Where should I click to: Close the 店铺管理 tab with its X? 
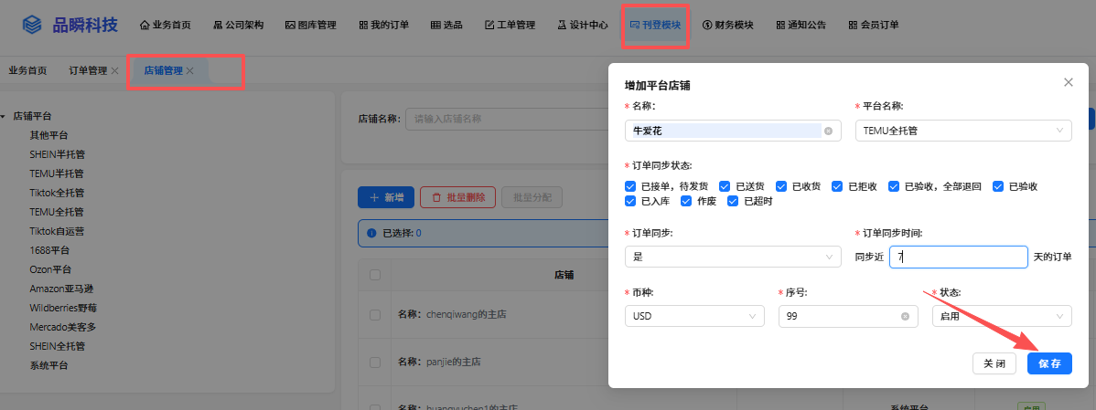click(189, 71)
